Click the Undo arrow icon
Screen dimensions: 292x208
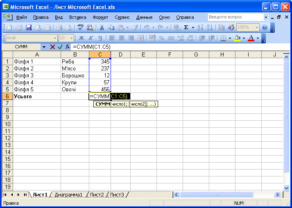click(146, 28)
